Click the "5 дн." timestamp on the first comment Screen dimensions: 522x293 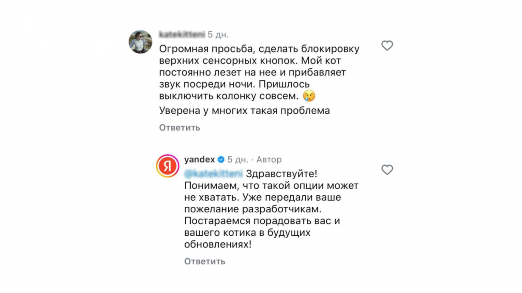point(218,34)
